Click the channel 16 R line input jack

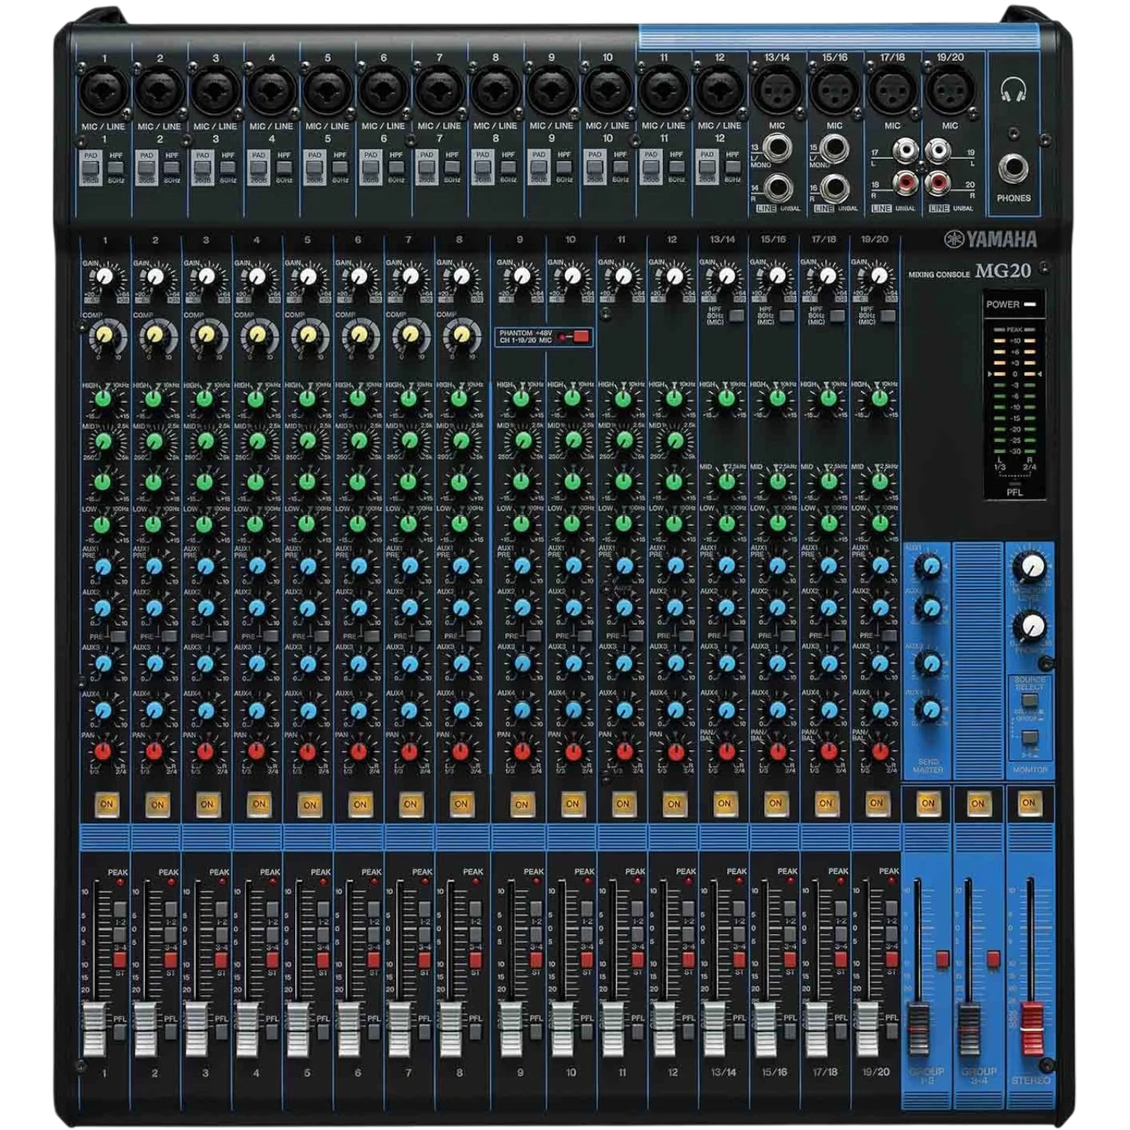(834, 188)
